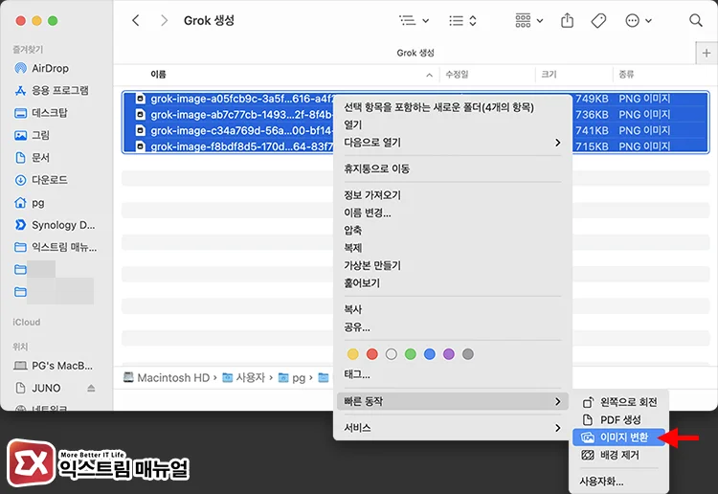This screenshot has height=494, width=718.
Task: Clear tag with the empty circle
Action: click(391, 354)
